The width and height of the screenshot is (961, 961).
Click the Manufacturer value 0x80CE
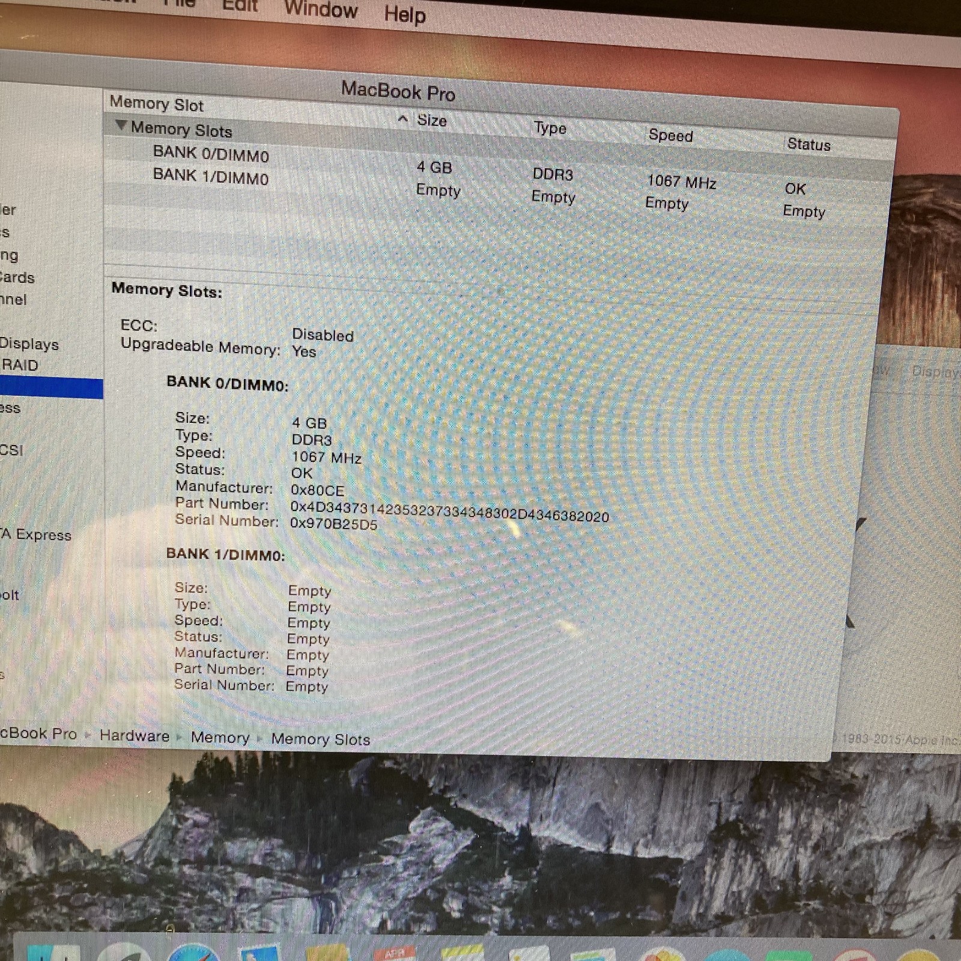pos(318,490)
